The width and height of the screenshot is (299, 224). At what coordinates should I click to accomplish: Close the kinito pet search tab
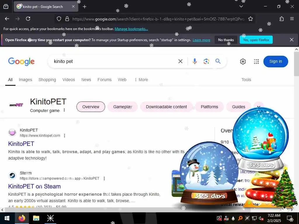pyautogui.click(x=73, y=6)
